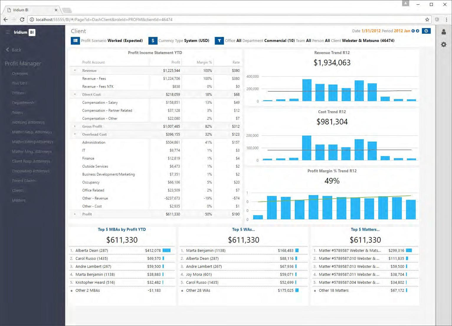The image size is (452, 326).
Task: Go to previous period arrow
Action: click(x=413, y=31)
